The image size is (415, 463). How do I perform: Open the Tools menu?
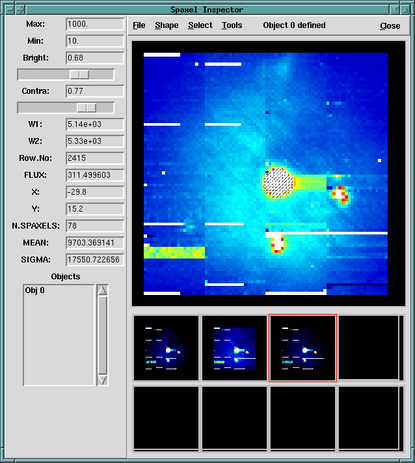(x=232, y=25)
